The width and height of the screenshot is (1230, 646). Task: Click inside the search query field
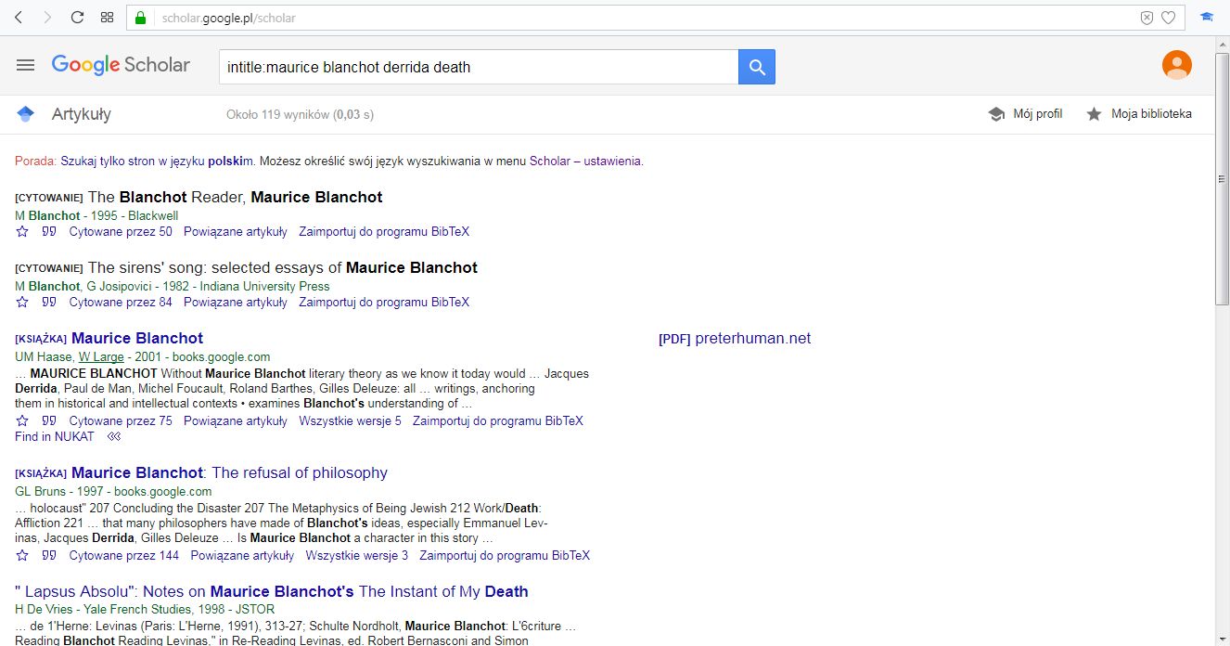tap(478, 66)
